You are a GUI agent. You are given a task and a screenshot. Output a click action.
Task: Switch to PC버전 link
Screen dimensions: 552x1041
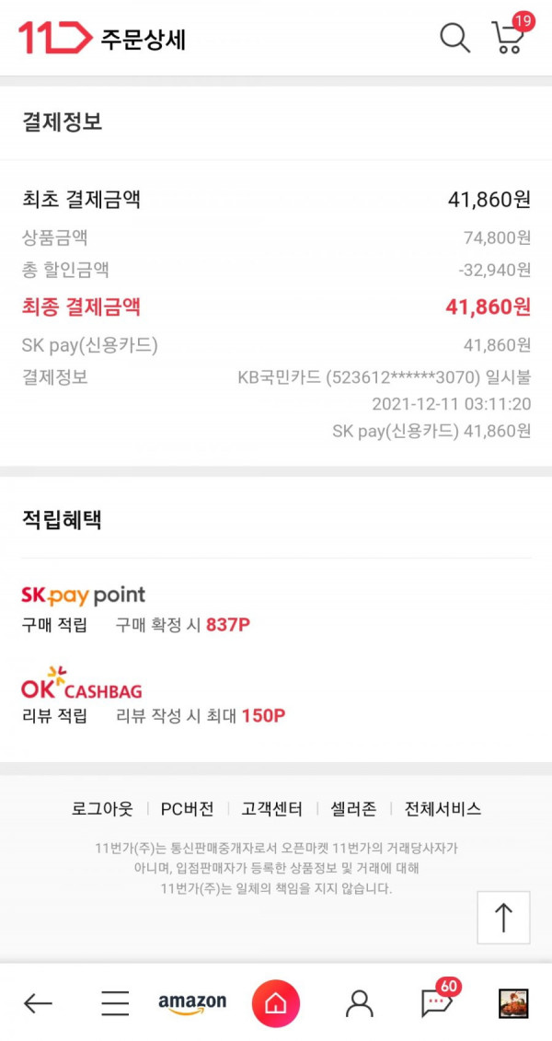(x=187, y=809)
